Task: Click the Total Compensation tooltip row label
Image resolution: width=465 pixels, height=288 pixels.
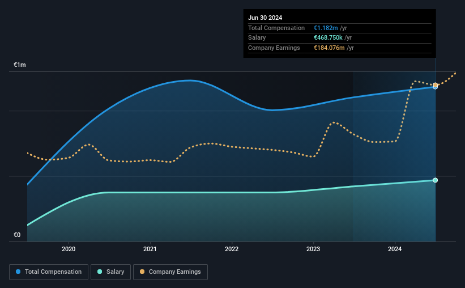Action: (x=276, y=28)
